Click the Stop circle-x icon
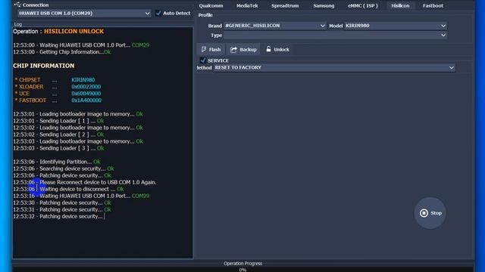485x272 pixels. tap(424, 213)
